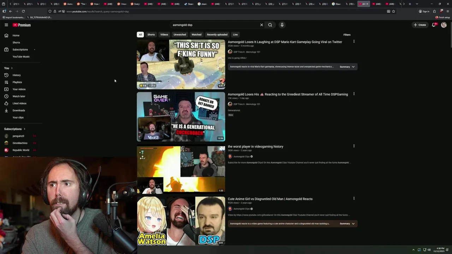Open title 'Cute Anime Girl vs Disgruntled Old Man'
Viewport: 452px width, 254px height.
270,199
